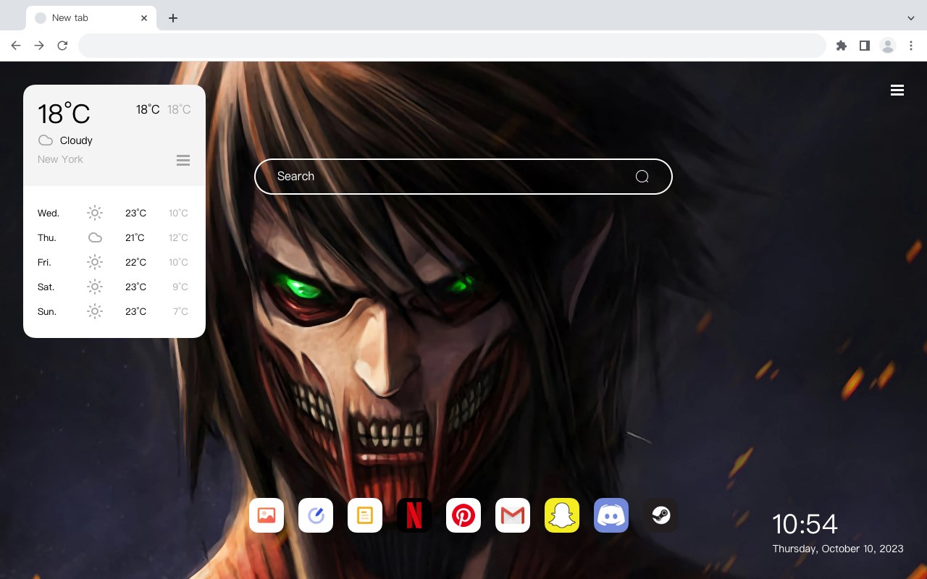Go back to previous page
This screenshot has width=927, height=579.
pyautogui.click(x=16, y=46)
